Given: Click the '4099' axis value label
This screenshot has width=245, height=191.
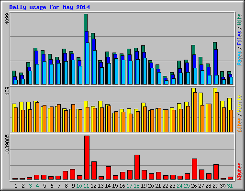Looking at the screenshot, I should click(x=8, y=19).
